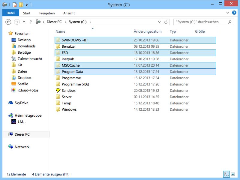Sort by the Änderungsdatum column header
This screenshot has width=240, height=180.
(x=148, y=31)
